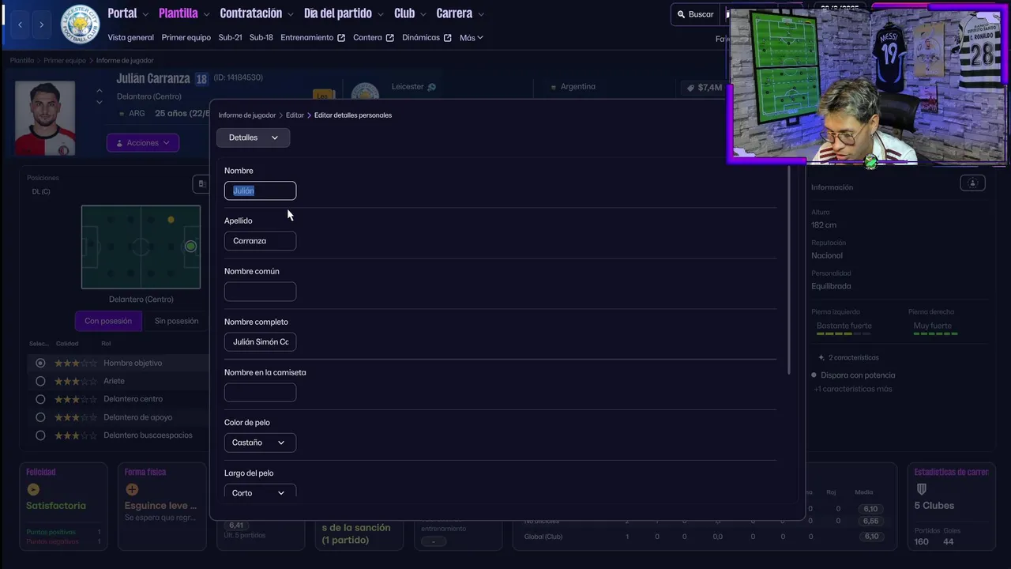The height and width of the screenshot is (569, 1011).
Task: Click the Leicester club name link
Action: [408, 87]
